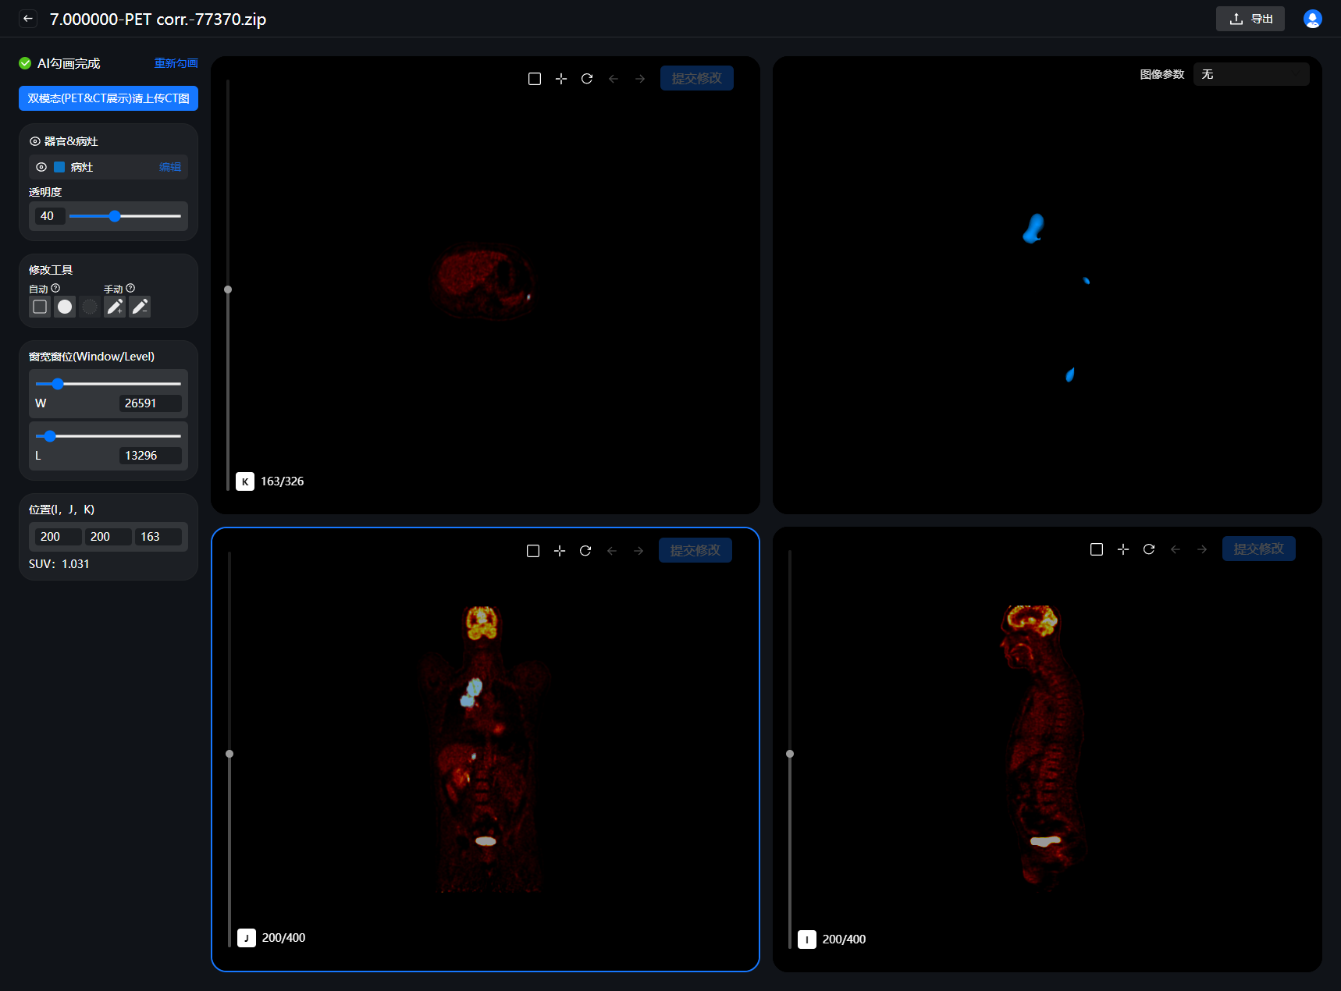Toggle visibility of all 器官&病灶
This screenshot has height=991, width=1341.
click(x=35, y=141)
